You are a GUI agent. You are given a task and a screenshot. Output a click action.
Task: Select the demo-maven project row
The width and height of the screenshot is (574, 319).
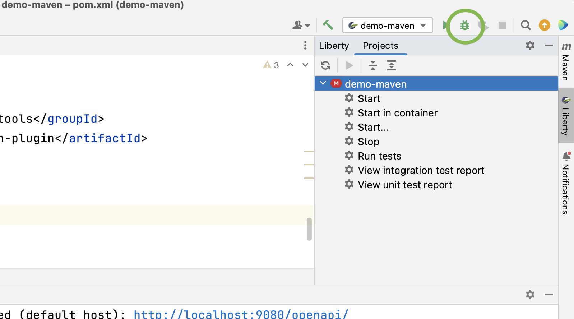(436, 84)
